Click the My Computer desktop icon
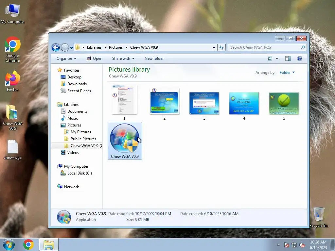The width and height of the screenshot is (335, 251). (13, 13)
